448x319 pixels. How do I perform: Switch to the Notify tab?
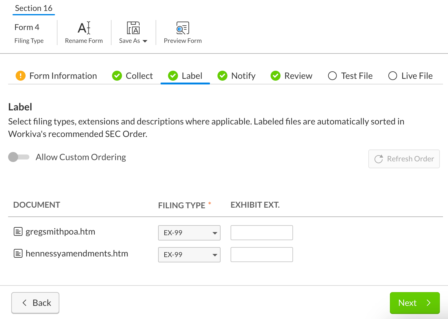click(236, 76)
